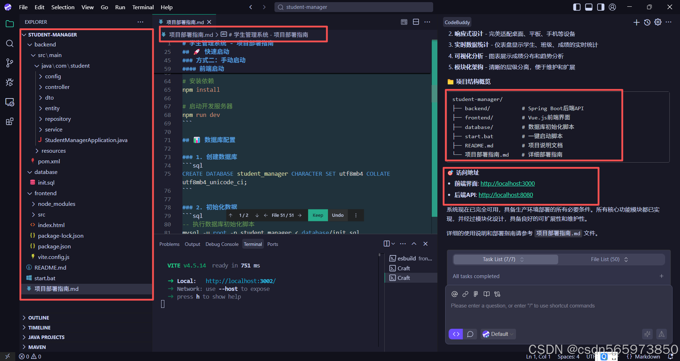This screenshot has height=361, width=680.
Task: Go back in navigation history
Action: pos(251,7)
